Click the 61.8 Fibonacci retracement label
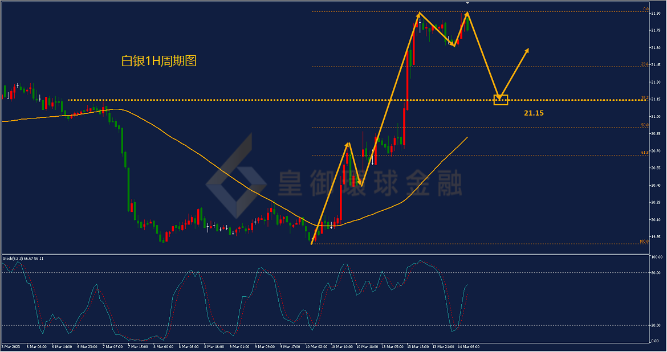This screenshot has height=352, width=667. coord(644,153)
